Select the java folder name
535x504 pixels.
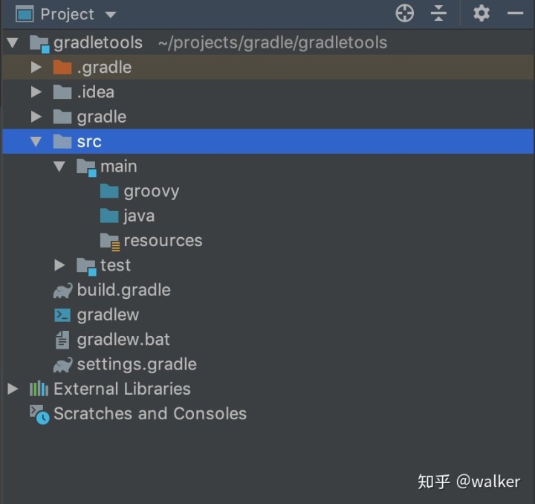139,216
